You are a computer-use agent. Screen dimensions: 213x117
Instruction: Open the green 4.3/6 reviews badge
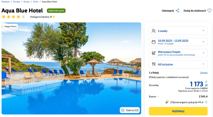(x=56, y=11)
